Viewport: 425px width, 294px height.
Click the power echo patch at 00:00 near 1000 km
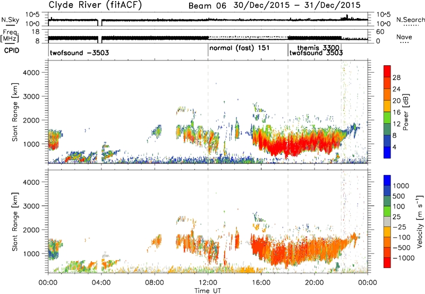click(54, 140)
